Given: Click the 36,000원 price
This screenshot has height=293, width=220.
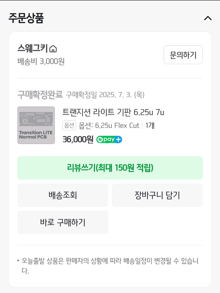Looking at the screenshot, I should [x=78, y=139].
